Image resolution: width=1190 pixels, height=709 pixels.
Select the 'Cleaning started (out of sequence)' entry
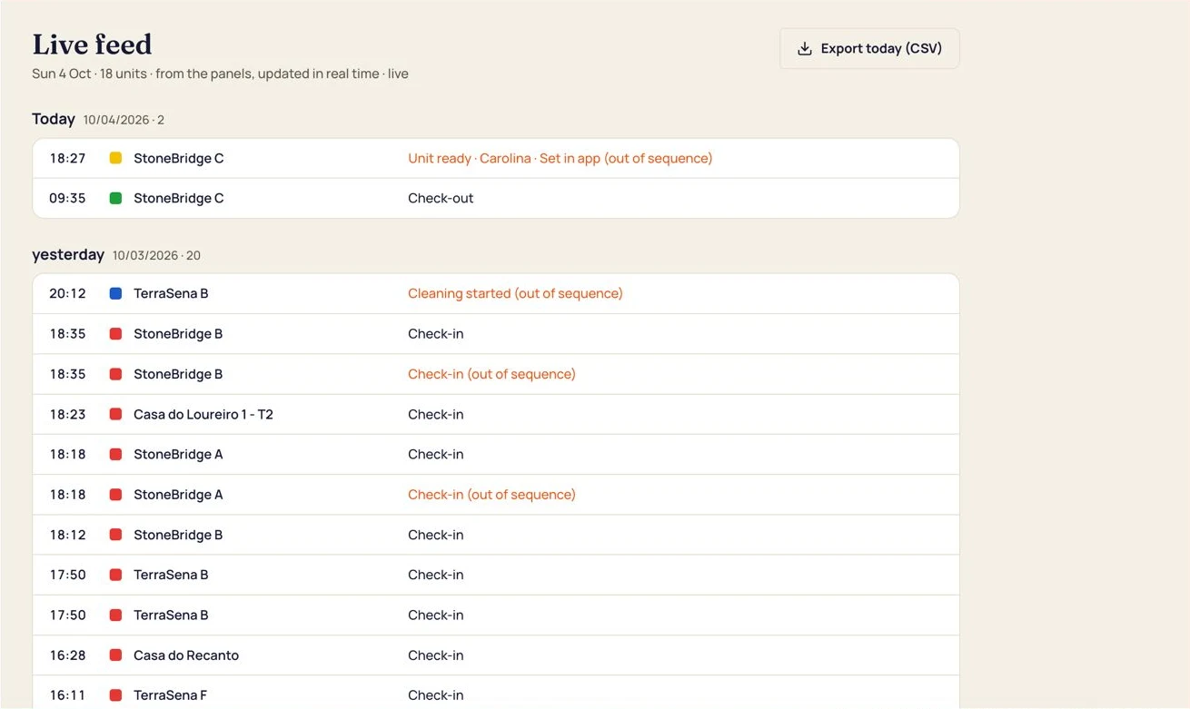tap(515, 293)
